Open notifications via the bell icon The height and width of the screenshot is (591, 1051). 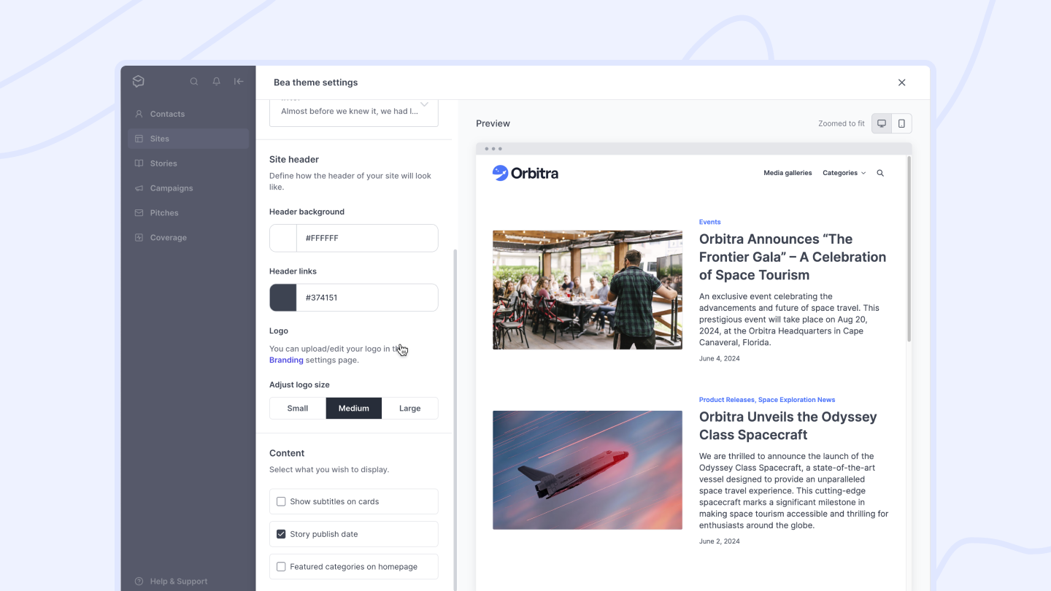click(216, 81)
